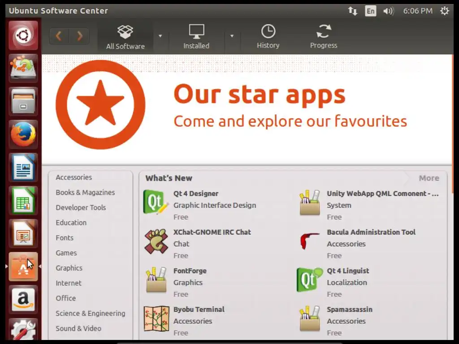Open the Developer Tools category
Screen dimensions: 459x344
[x=81, y=207]
